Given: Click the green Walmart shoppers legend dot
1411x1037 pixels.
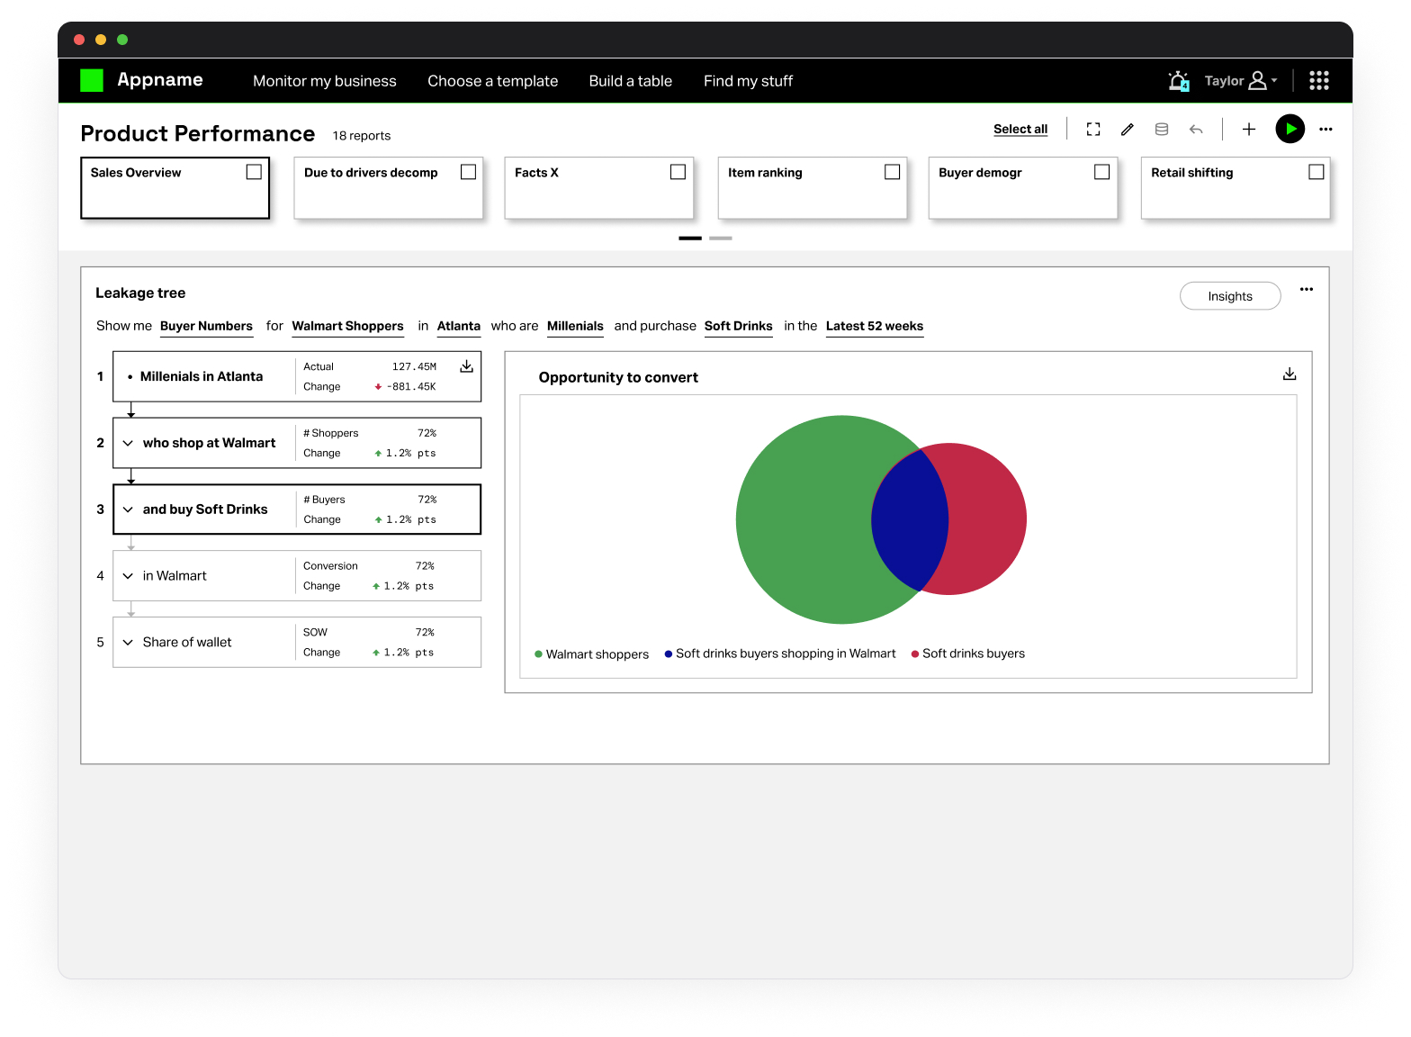Looking at the screenshot, I should [538, 654].
